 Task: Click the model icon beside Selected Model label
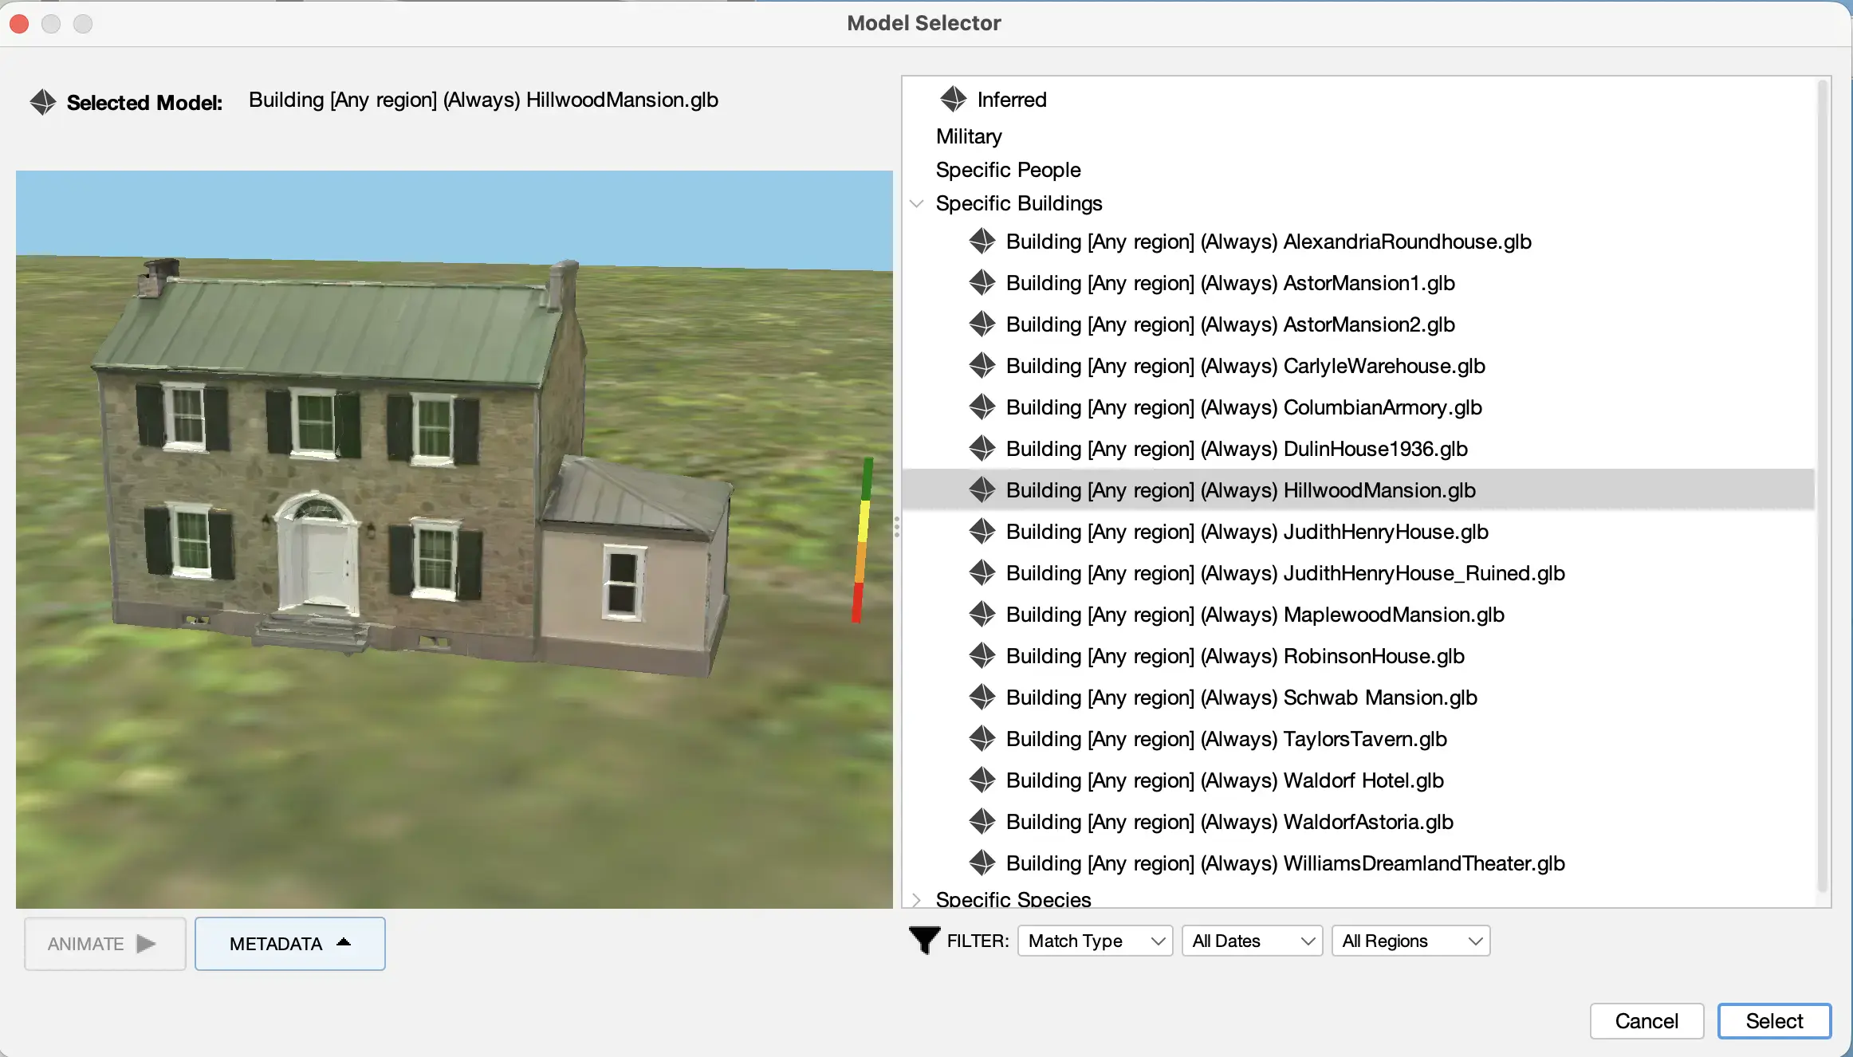(x=43, y=102)
